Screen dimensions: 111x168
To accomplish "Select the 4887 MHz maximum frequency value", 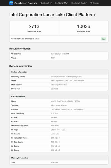I will tap(55, 126).
